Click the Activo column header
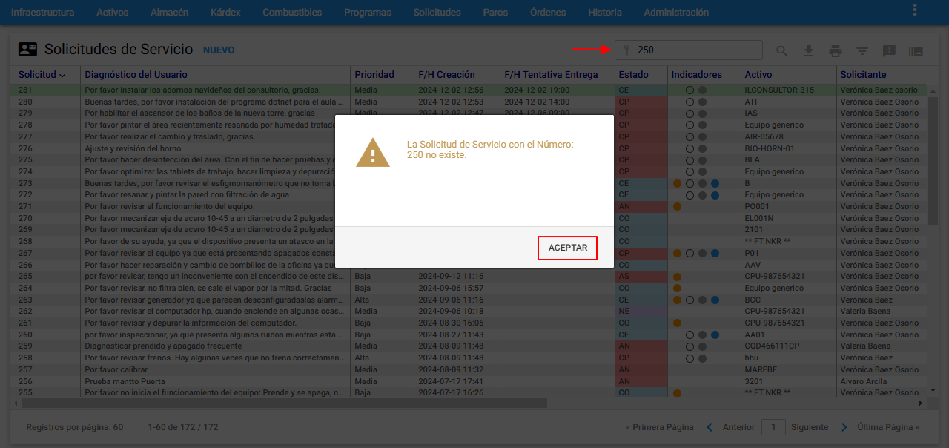The width and height of the screenshot is (949, 448). (758, 75)
